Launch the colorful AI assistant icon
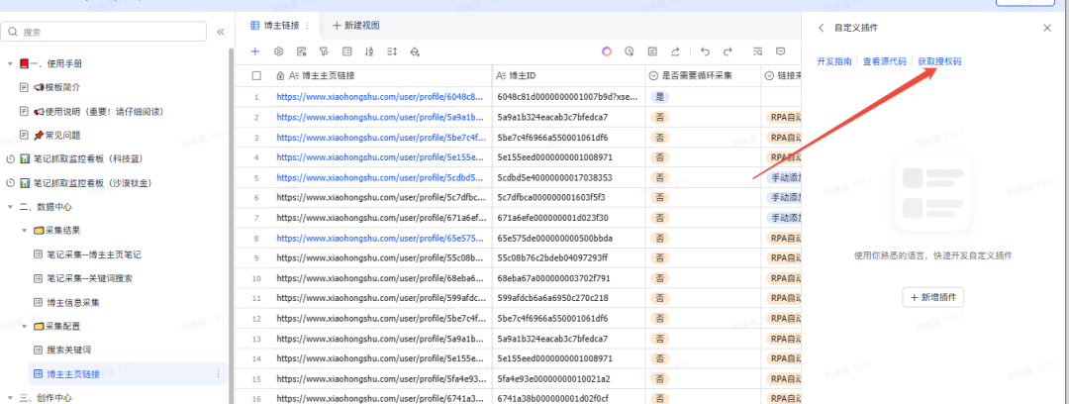 pyautogui.click(x=607, y=51)
